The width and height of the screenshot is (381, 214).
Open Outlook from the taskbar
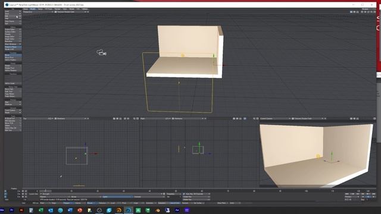coord(51,210)
